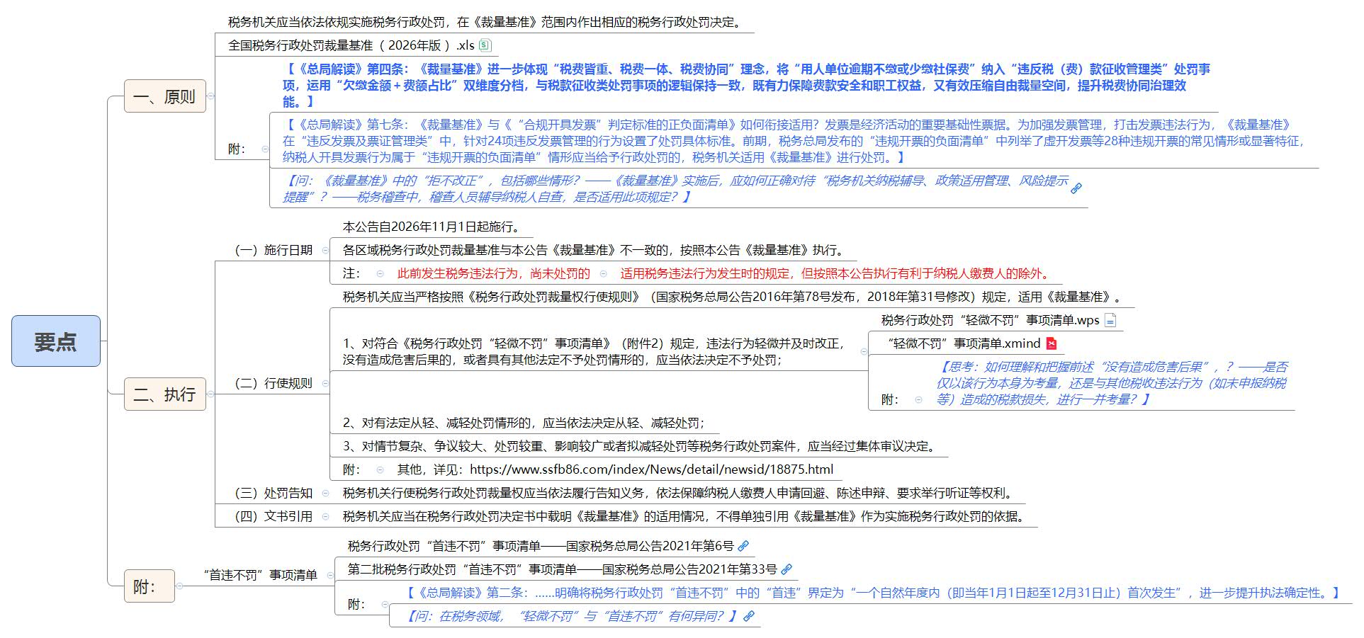The image size is (1364, 638).
Task: Collapse toggle after 应当依法决定不予处罚 node
Action: pos(864,351)
